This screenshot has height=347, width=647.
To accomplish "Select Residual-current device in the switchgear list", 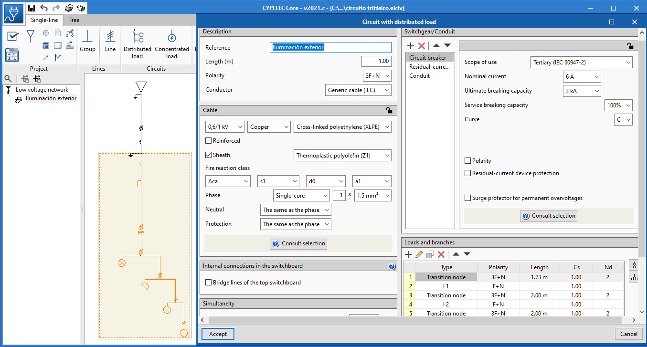I will [x=430, y=67].
